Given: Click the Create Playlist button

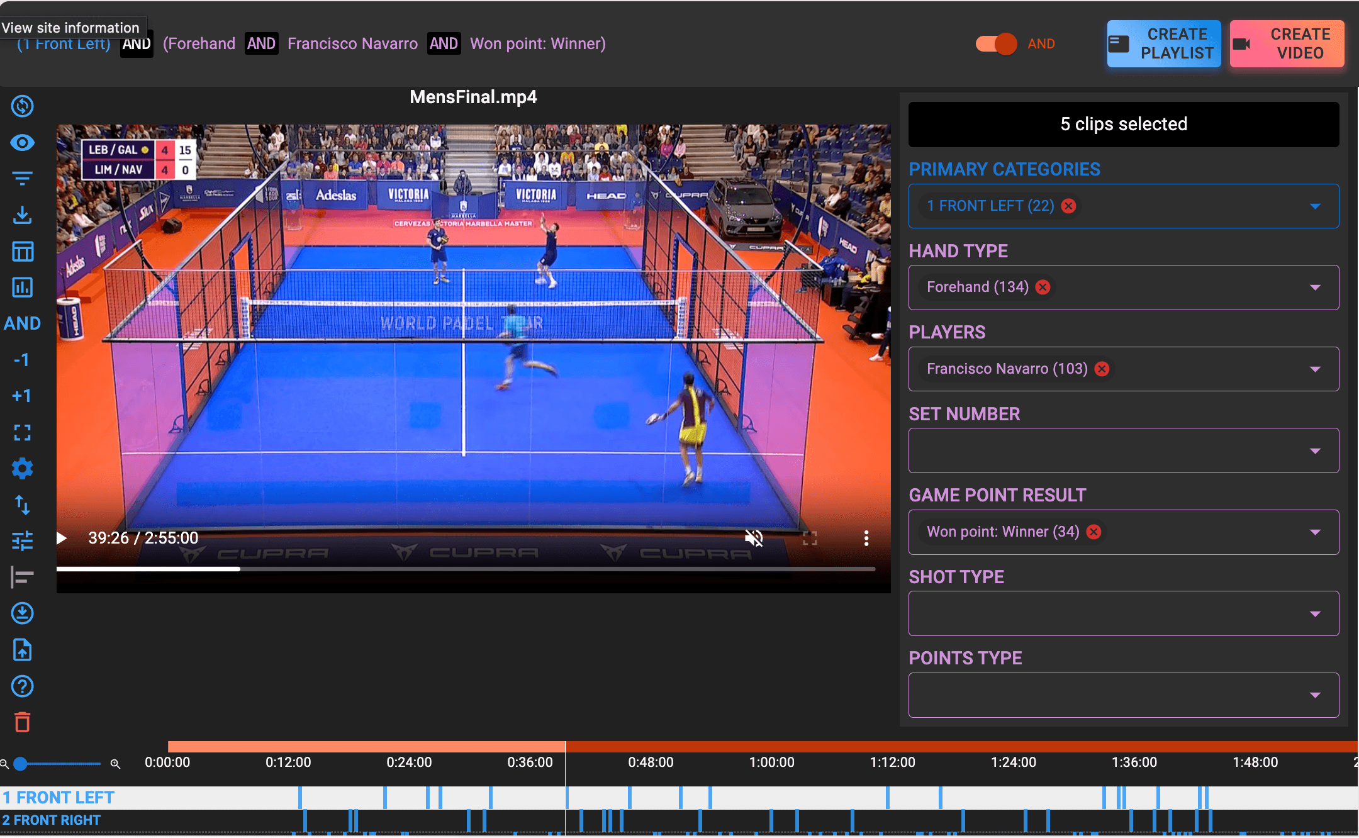Looking at the screenshot, I should (1164, 44).
